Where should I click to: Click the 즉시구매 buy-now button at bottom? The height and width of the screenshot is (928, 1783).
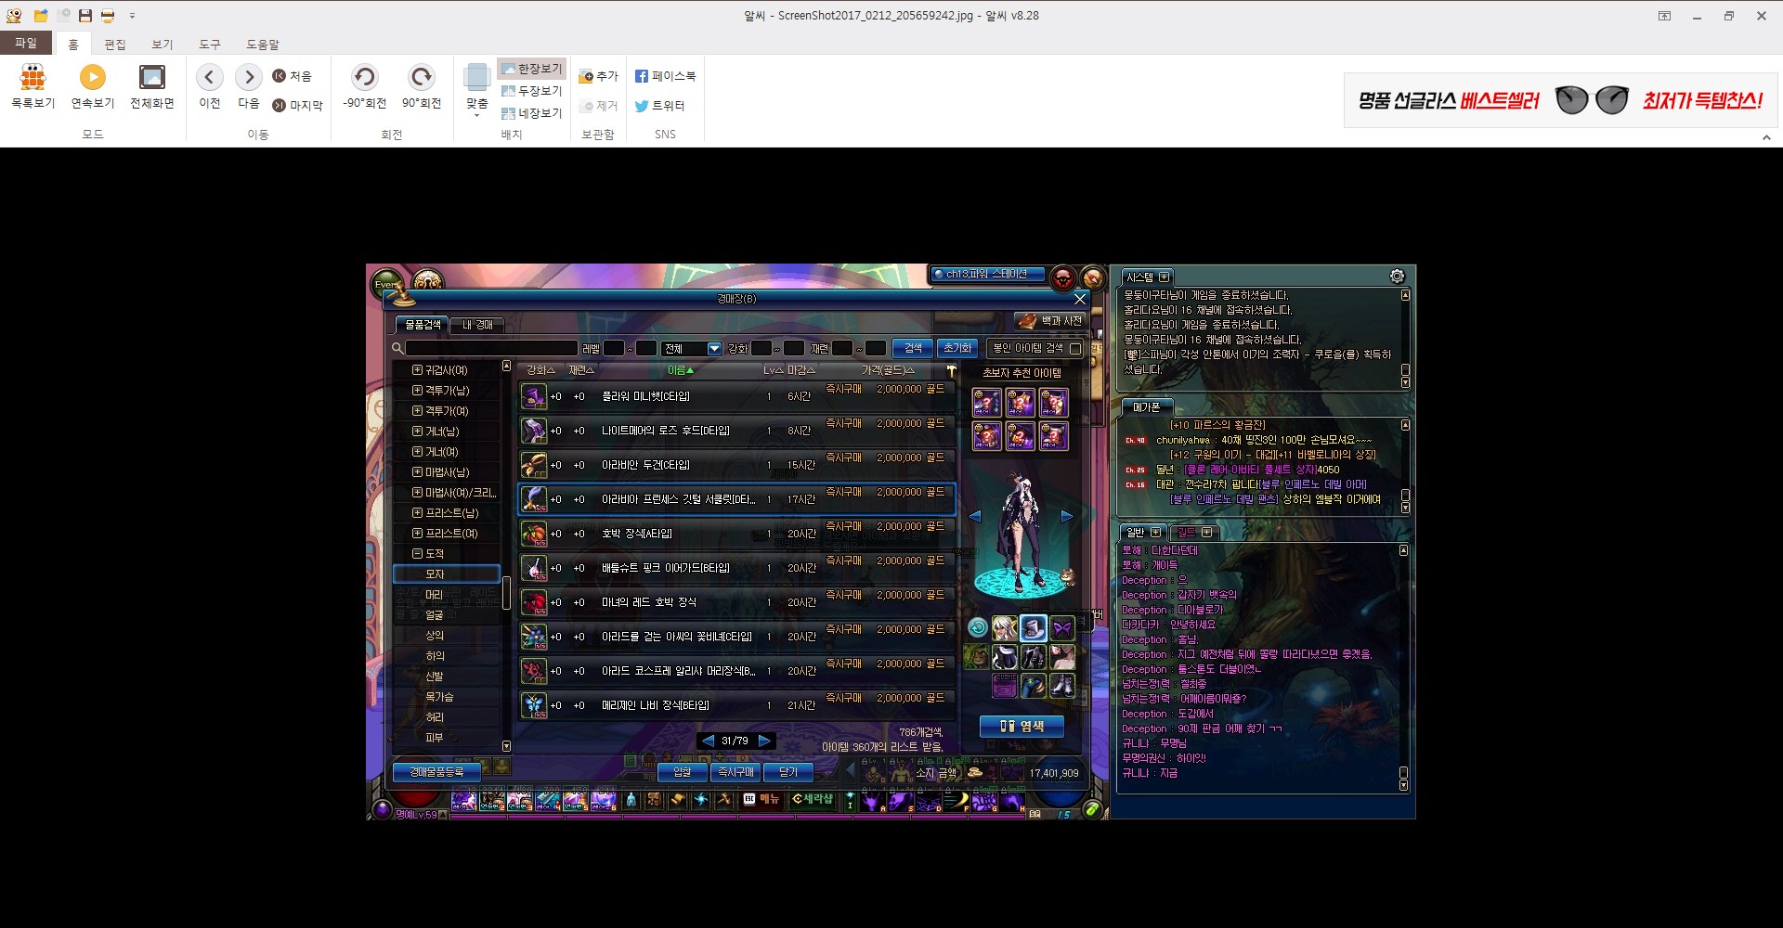pos(736,772)
